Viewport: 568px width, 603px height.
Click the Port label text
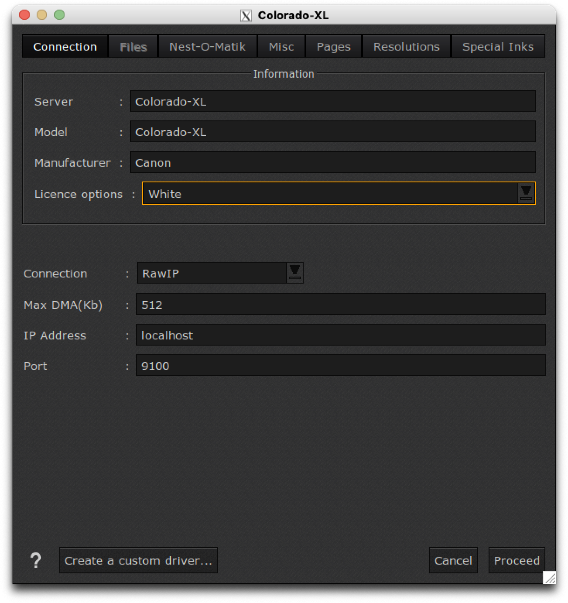coord(35,366)
